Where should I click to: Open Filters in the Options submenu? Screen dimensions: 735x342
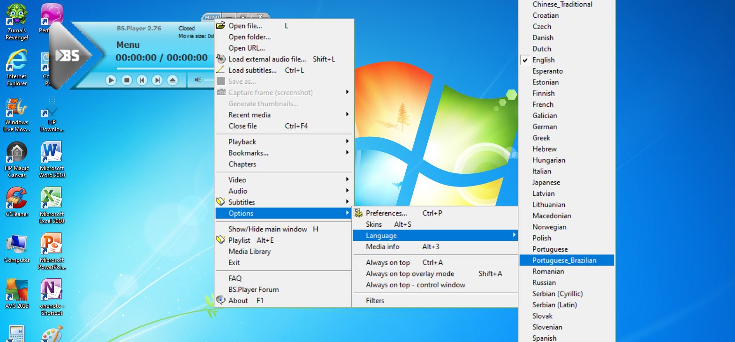coord(435,301)
